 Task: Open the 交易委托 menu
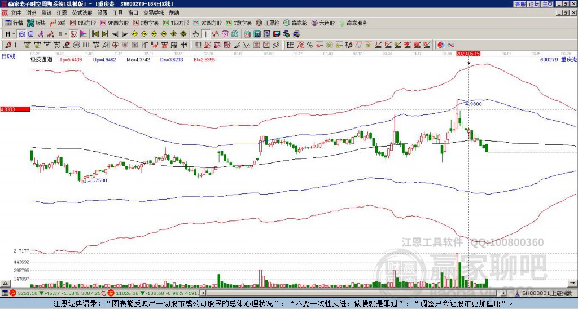click(x=154, y=13)
